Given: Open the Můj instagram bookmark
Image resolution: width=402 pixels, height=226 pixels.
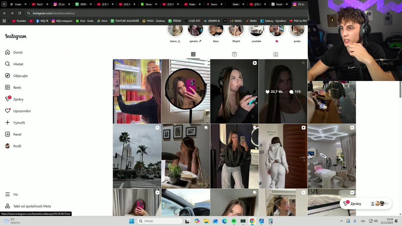Looking at the screenshot, I should coord(62,21).
